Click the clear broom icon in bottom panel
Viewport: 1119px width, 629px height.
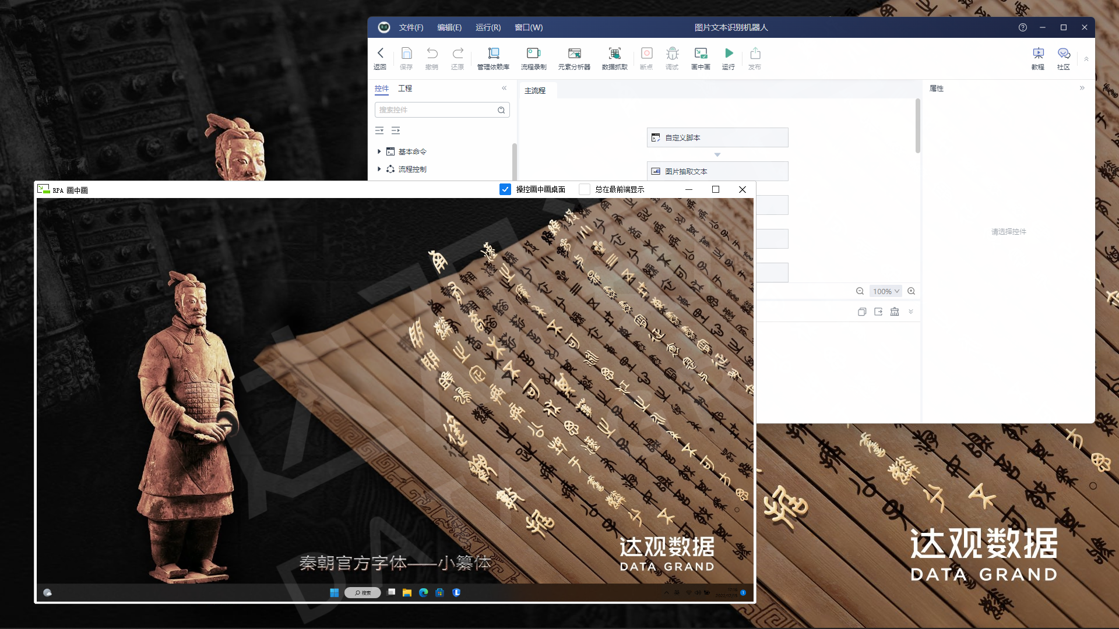coord(895,312)
